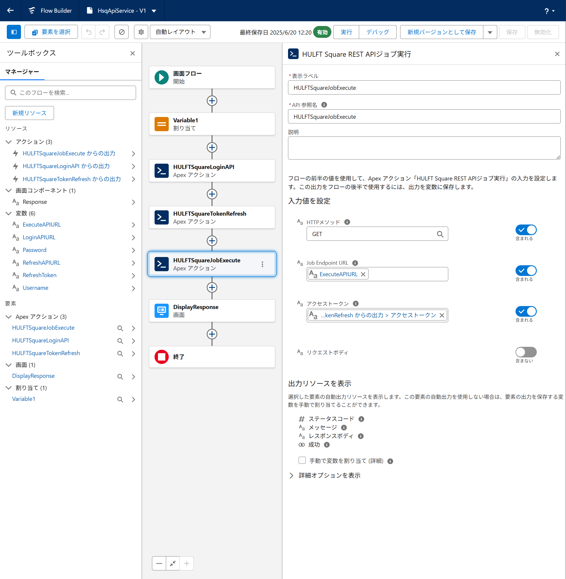
Task: Click the API 参照名 info icon
Action: pos(324,105)
